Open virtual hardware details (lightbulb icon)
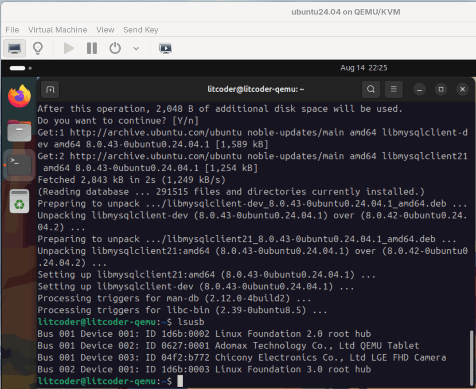This screenshot has width=476, height=389. click(x=38, y=48)
